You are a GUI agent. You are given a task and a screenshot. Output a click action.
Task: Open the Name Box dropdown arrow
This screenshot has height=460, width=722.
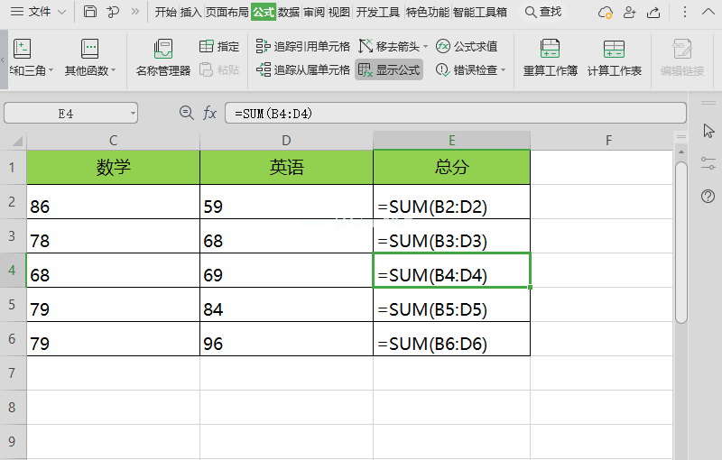[133, 113]
